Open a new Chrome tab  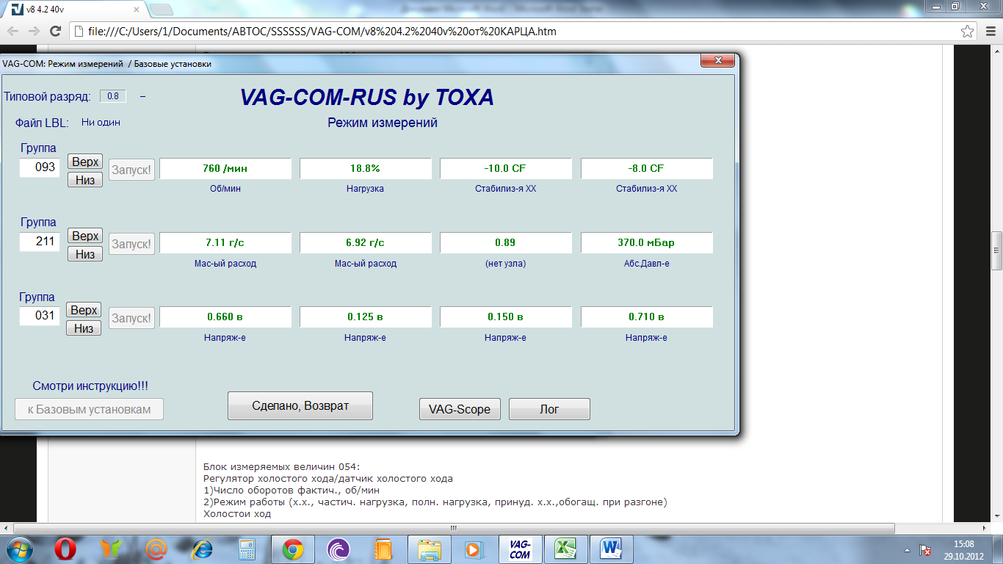[162, 10]
